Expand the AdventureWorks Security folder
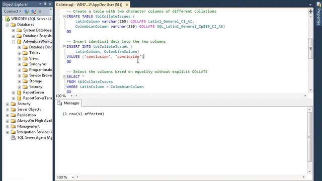Viewport: 322px width, 181px height. tap(19, 87)
